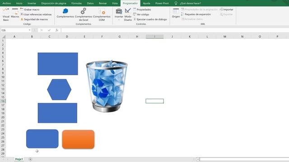Click the active cell I16

154,101
